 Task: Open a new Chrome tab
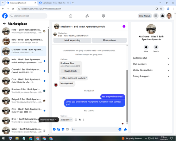[x=73, y=3]
